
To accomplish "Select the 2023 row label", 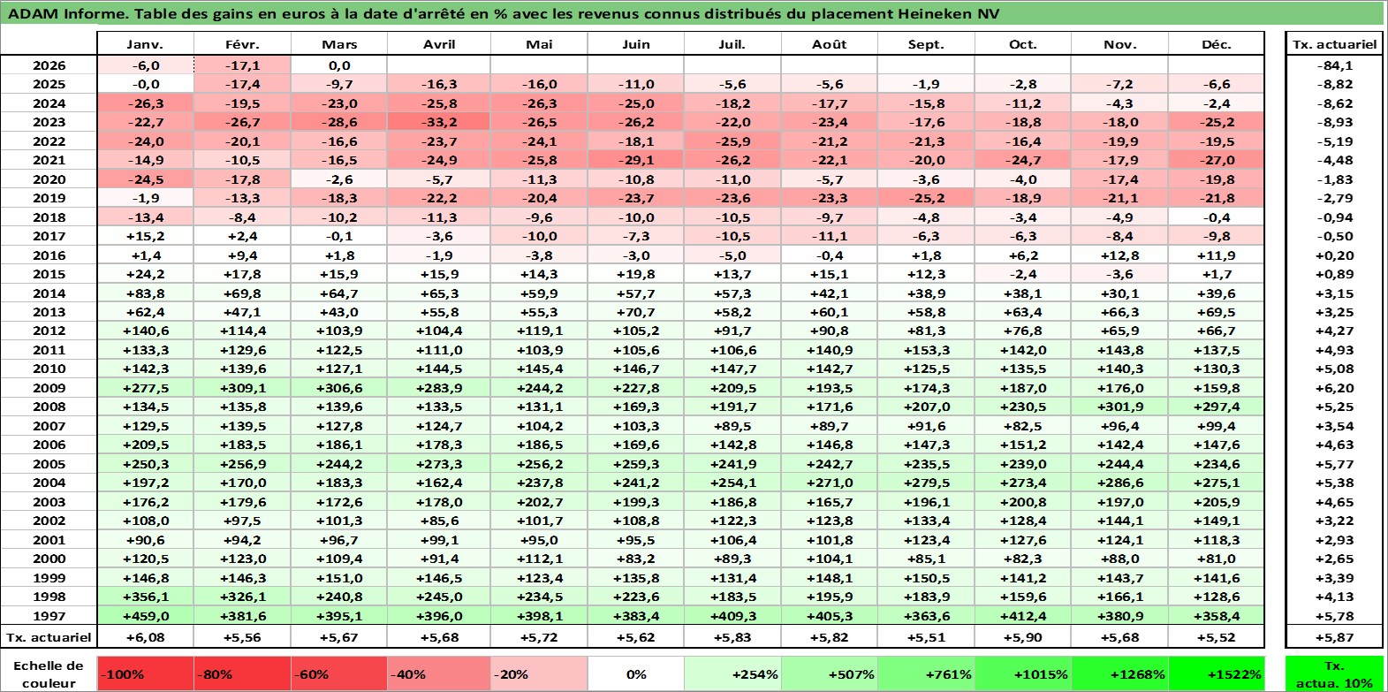I will [x=49, y=122].
